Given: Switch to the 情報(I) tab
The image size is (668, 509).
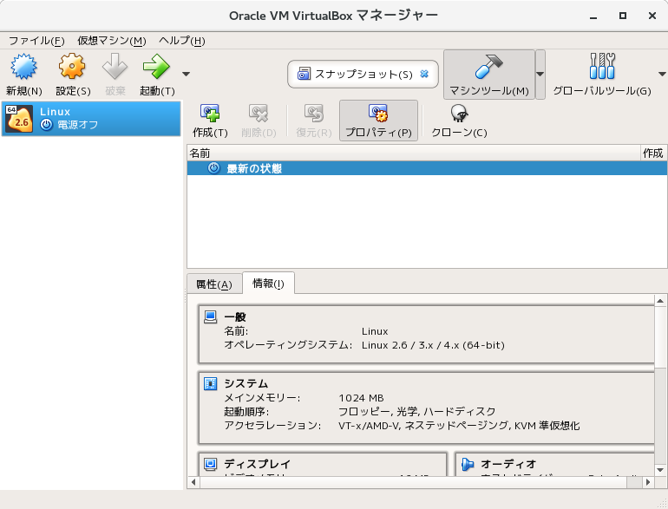Looking at the screenshot, I should click(x=268, y=284).
